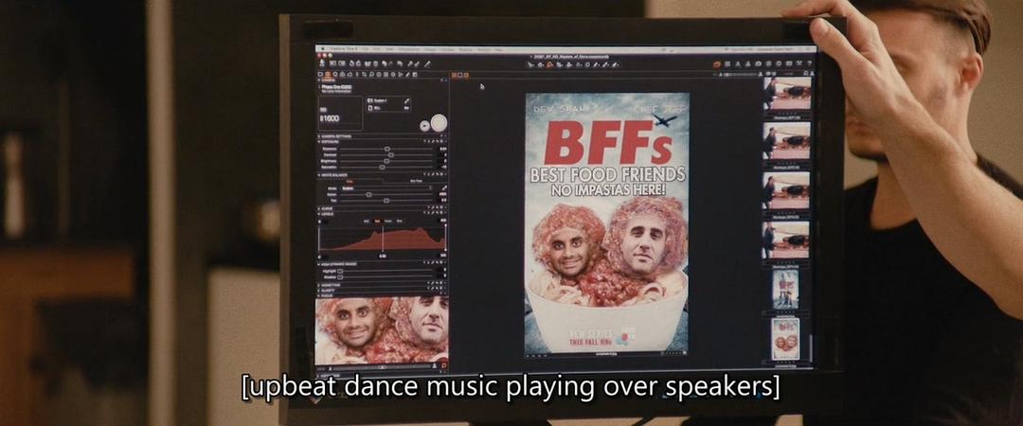Click the Exposure slider handle
Image resolution: width=1023 pixels, height=426 pixels.
pyautogui.click(x=387, y=149)
